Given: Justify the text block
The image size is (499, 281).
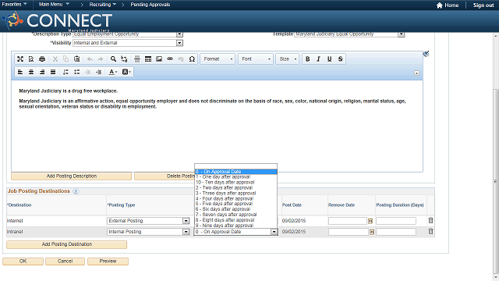Looking at the screenshot, I should click(53, 72).
